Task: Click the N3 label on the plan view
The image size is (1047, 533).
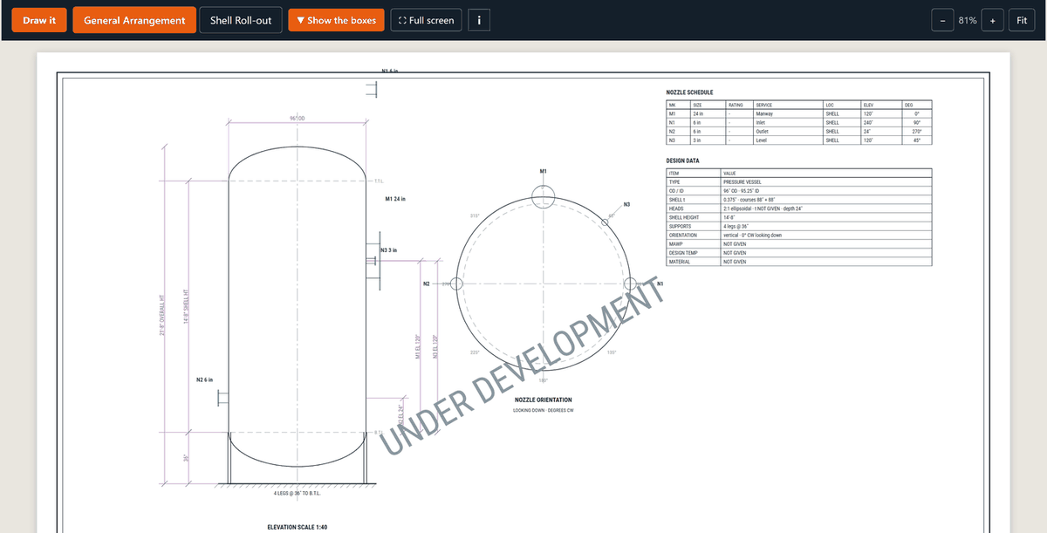Action: [x=626, y=204]
